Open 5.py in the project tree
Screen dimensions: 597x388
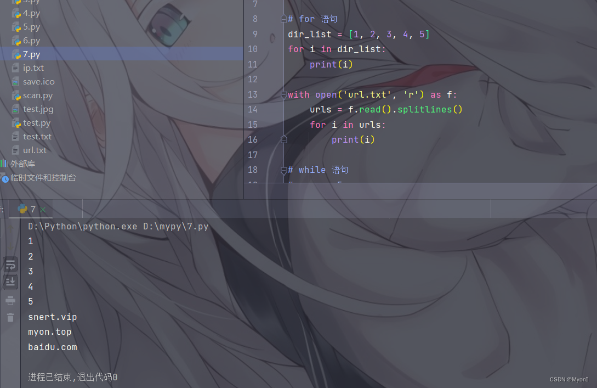coord(31,27)
